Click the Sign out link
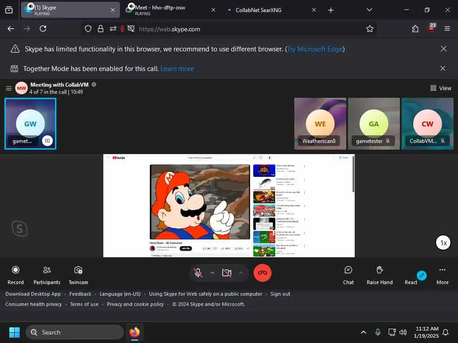This screenshot has height=343, width=458. pos(280,294)
